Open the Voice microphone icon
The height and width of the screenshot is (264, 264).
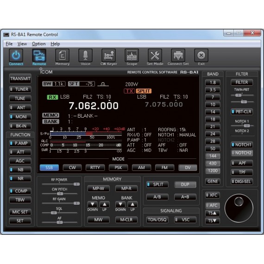tap(86, 56)
